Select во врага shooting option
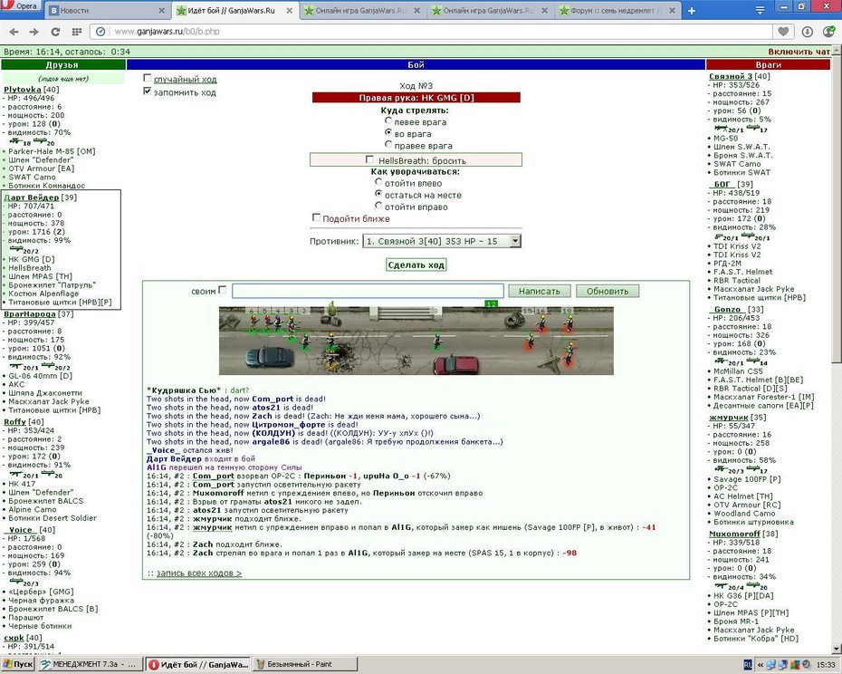 [388, 132]
